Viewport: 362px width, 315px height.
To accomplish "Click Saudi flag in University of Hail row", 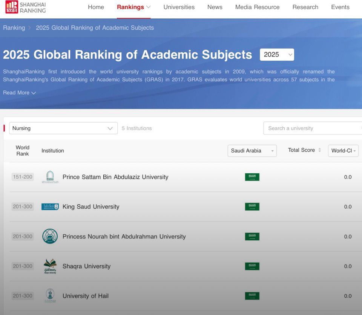I will click(252, 296).
